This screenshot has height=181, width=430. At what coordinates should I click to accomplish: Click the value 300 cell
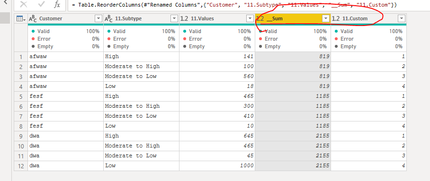217,106
